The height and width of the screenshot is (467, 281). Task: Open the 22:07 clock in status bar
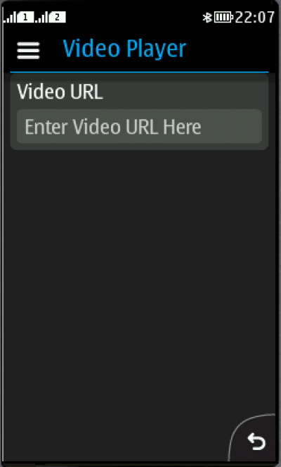(255, 18)
